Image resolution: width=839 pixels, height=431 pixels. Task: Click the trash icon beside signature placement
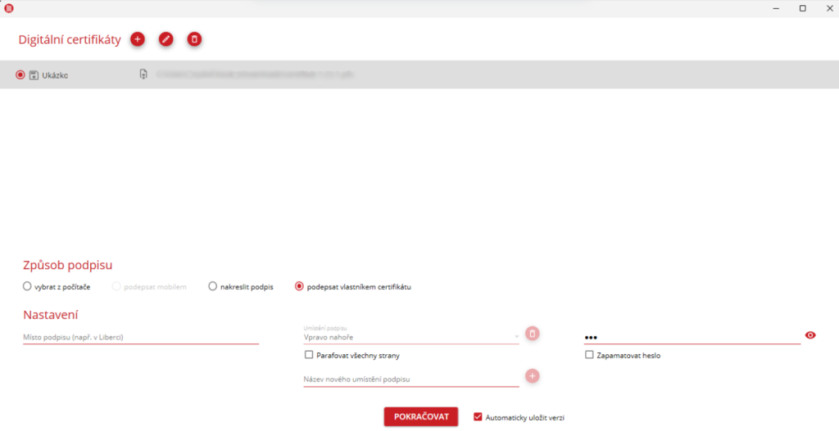click(x=533, y=334)
